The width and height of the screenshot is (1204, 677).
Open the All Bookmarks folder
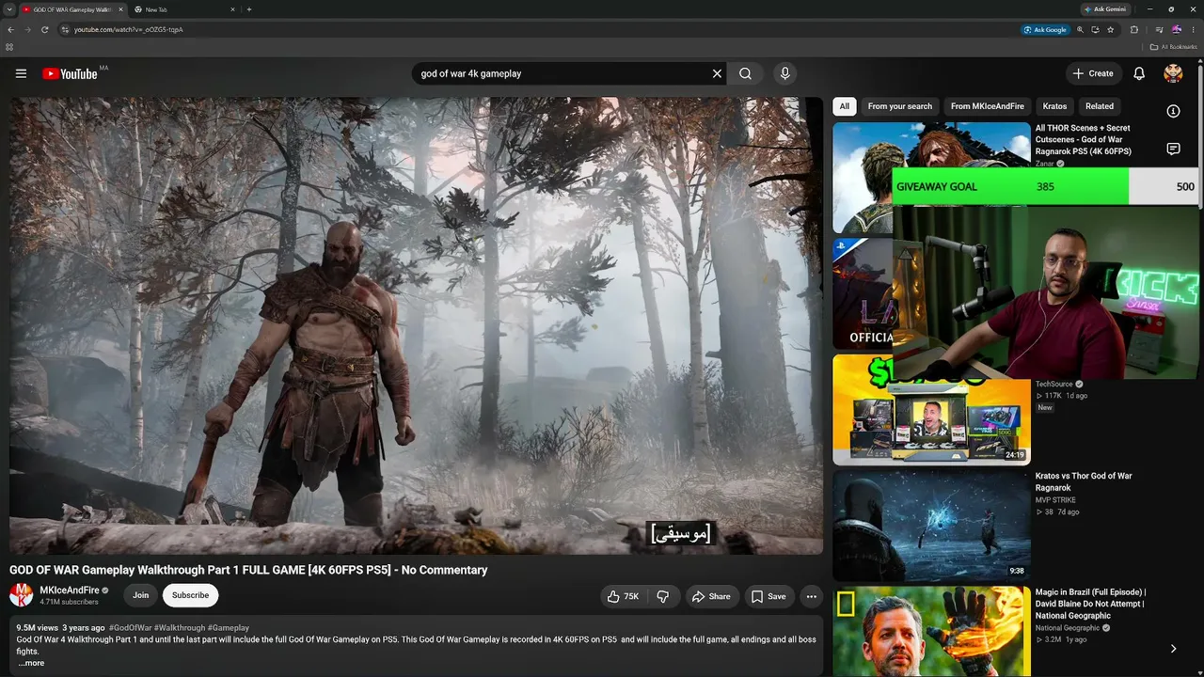pyautogui.click(x=1174, y=47)
